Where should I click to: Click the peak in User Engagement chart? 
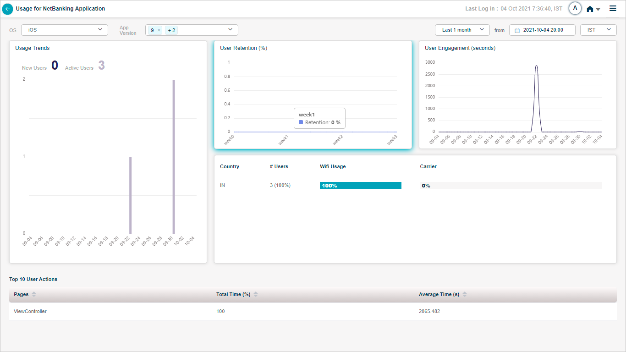(x=536, y=66)
